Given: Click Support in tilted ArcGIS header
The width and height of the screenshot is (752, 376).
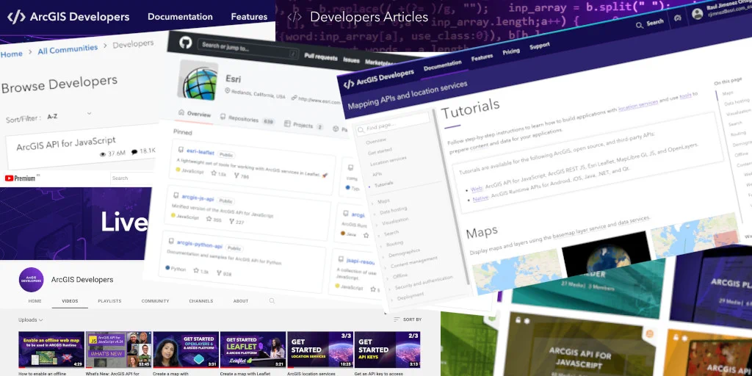Looking at the screenshot, I should 540,46.
